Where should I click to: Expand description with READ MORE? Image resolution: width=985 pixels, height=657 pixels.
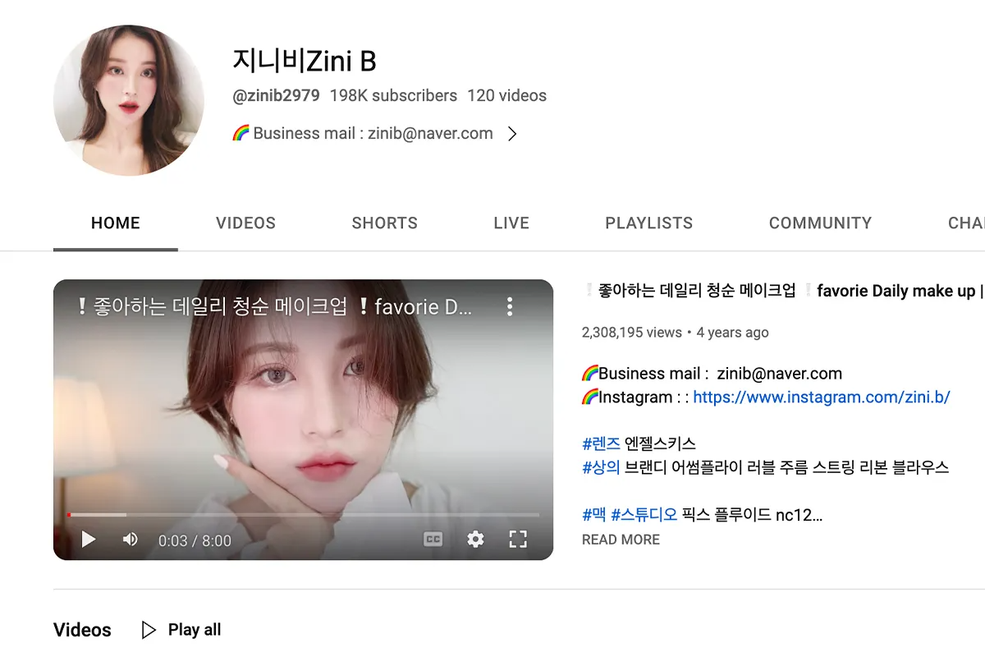(x=621, y=540)
